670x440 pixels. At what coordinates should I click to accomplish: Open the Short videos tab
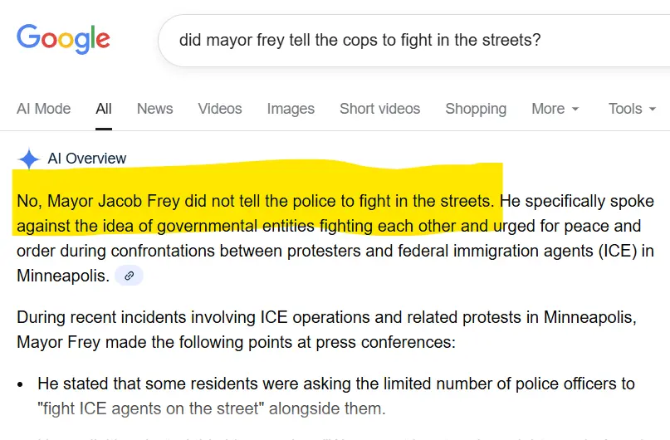(379, 109)
